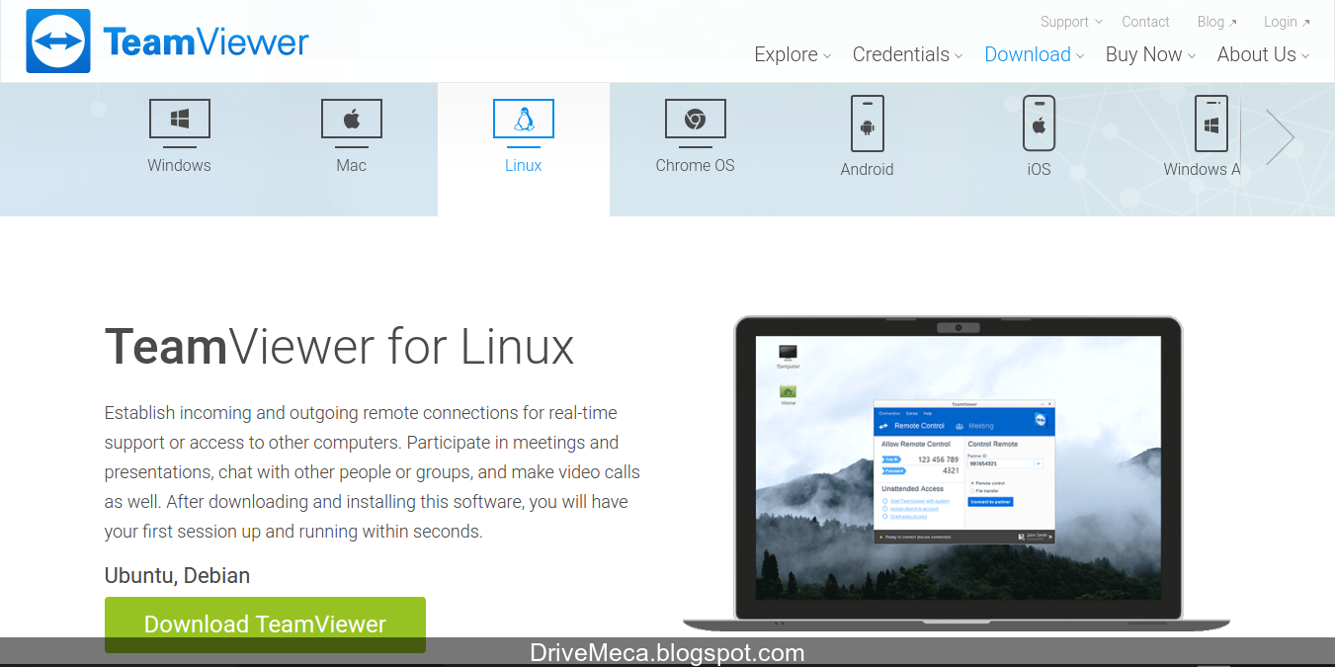Click the next platforms arrow
The width and height of the screenshot is (1335, 667).
click(1280, 136)
